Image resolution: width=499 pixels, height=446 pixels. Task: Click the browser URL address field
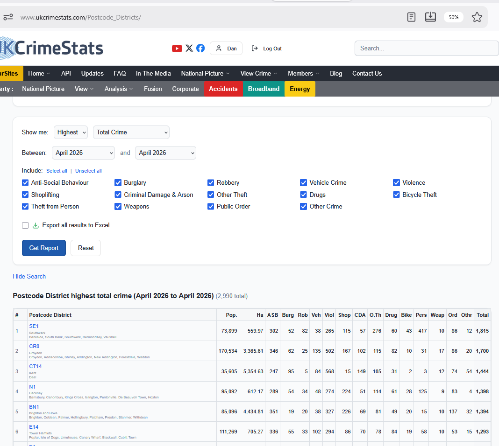pyautogui.click(x=80, y=17)
